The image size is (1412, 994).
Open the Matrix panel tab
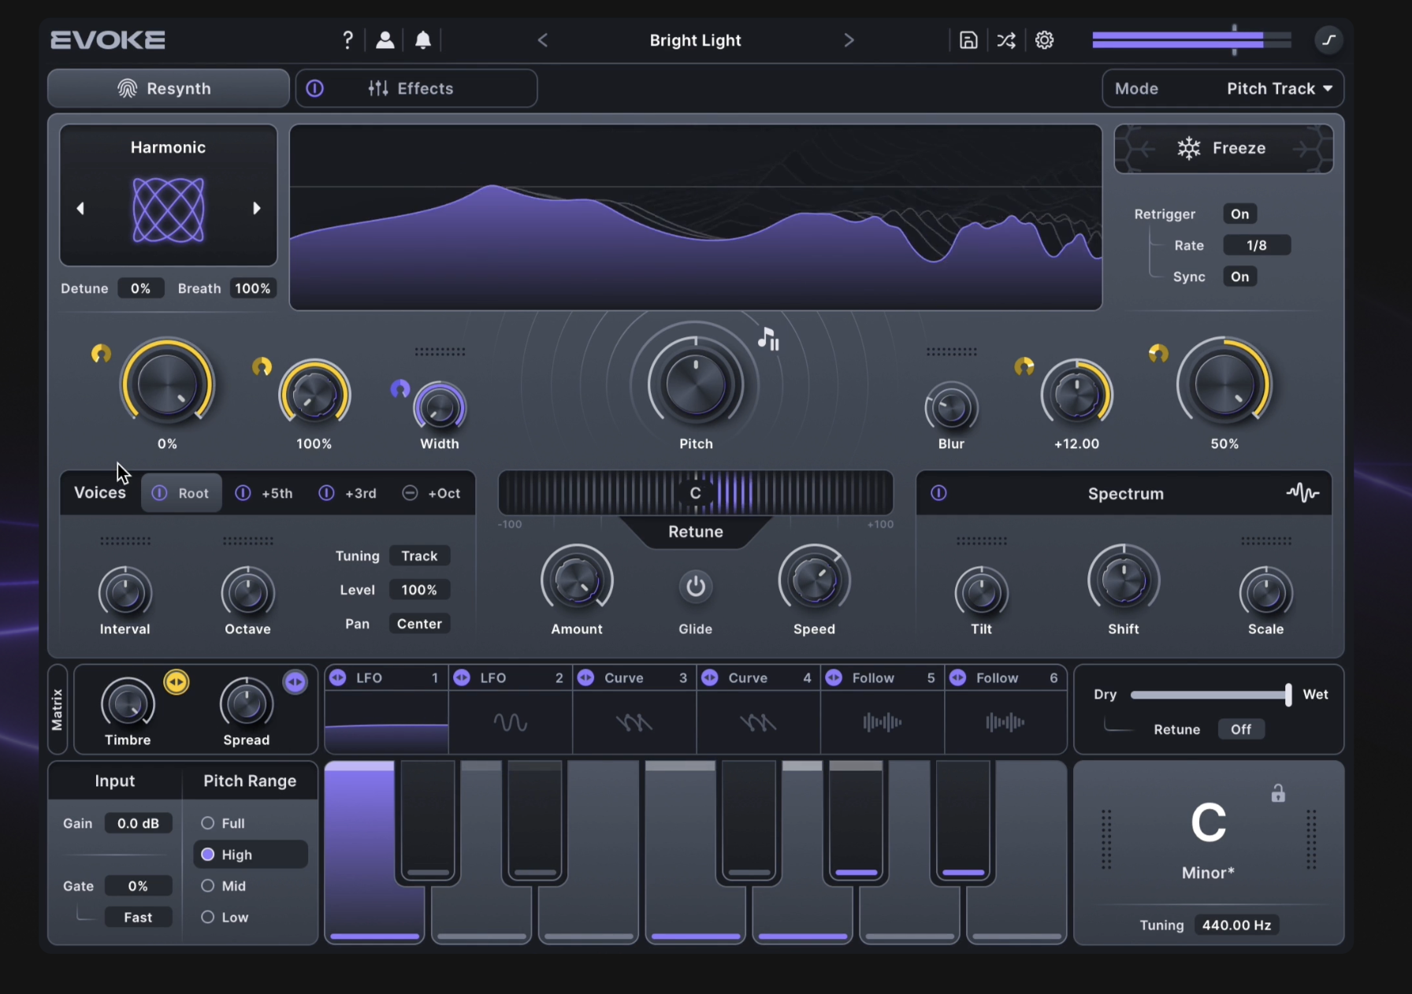click(x=58, y=710)
